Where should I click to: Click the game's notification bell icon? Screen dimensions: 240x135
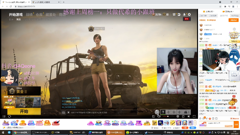(x=184, y=14)
